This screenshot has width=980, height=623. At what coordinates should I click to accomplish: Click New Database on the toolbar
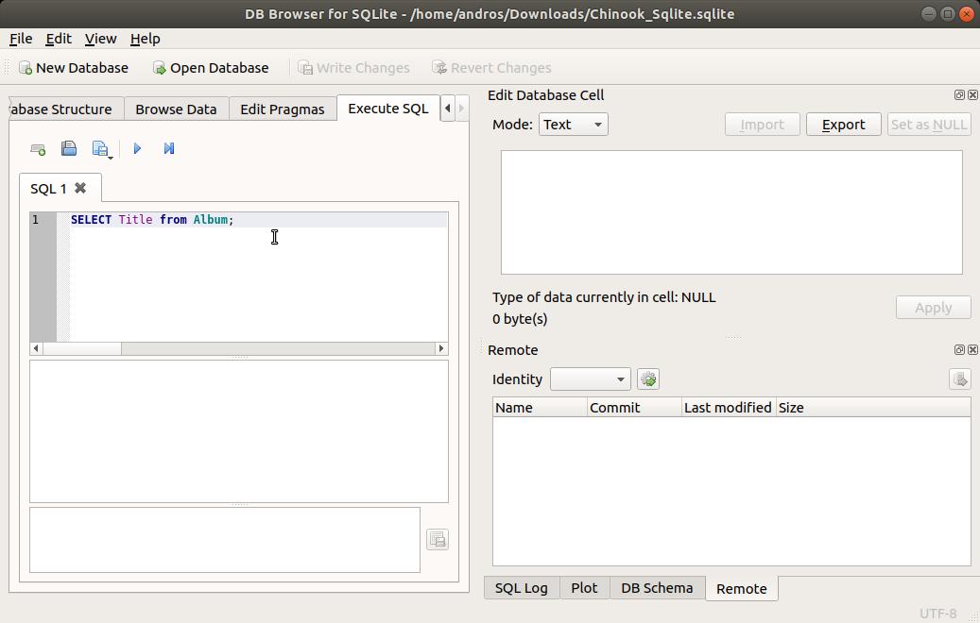click(74, 67)
